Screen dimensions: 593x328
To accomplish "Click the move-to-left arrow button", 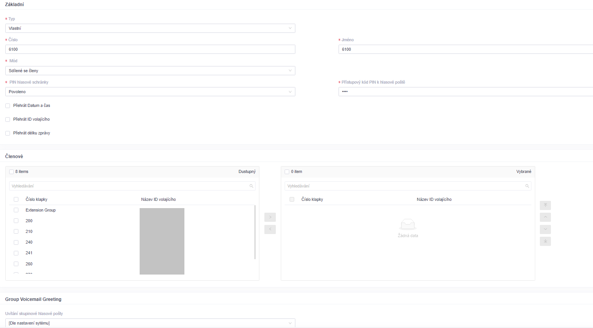I will pyautogui.click(x=270, y=229).
